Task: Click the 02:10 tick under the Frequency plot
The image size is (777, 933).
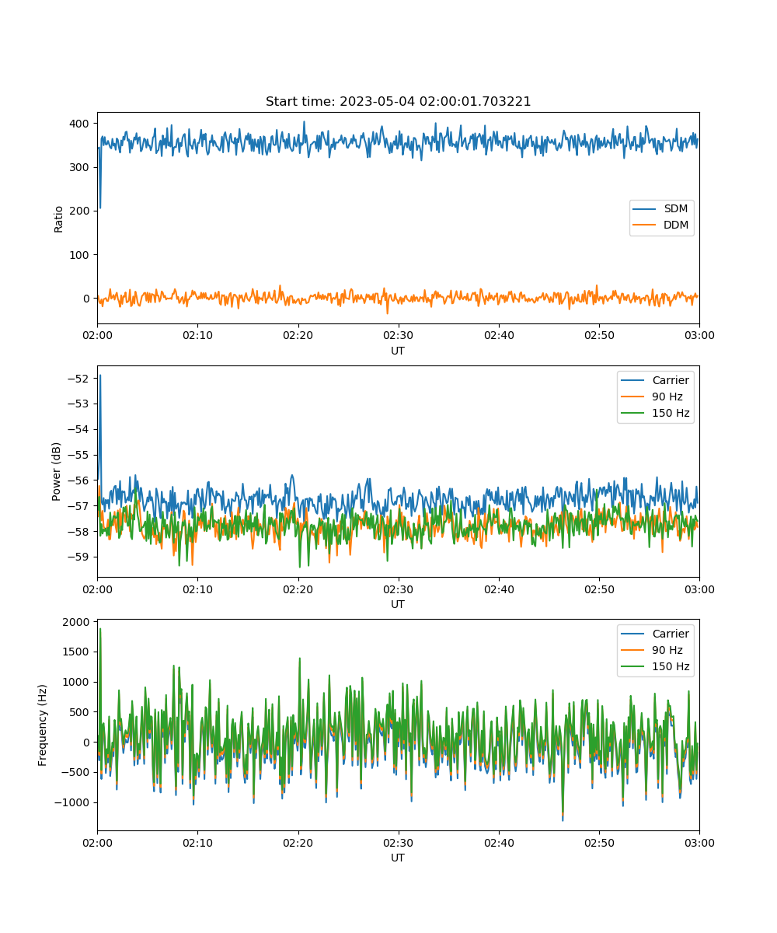Action: [197, 842]
